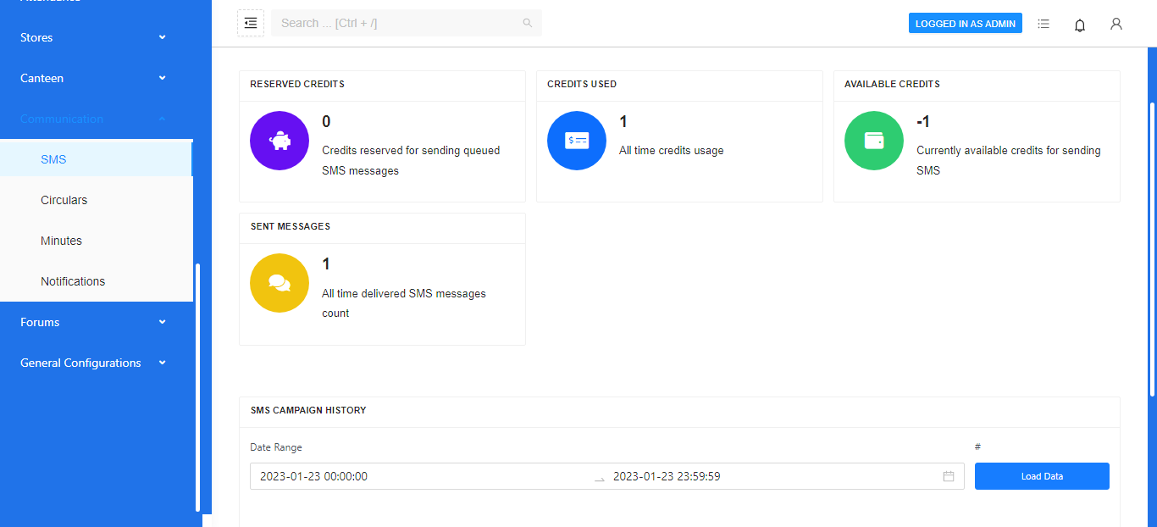Click the search magnifier icon
The image size is (1157, 527).
pyautogui.click(x=527, y=23)
